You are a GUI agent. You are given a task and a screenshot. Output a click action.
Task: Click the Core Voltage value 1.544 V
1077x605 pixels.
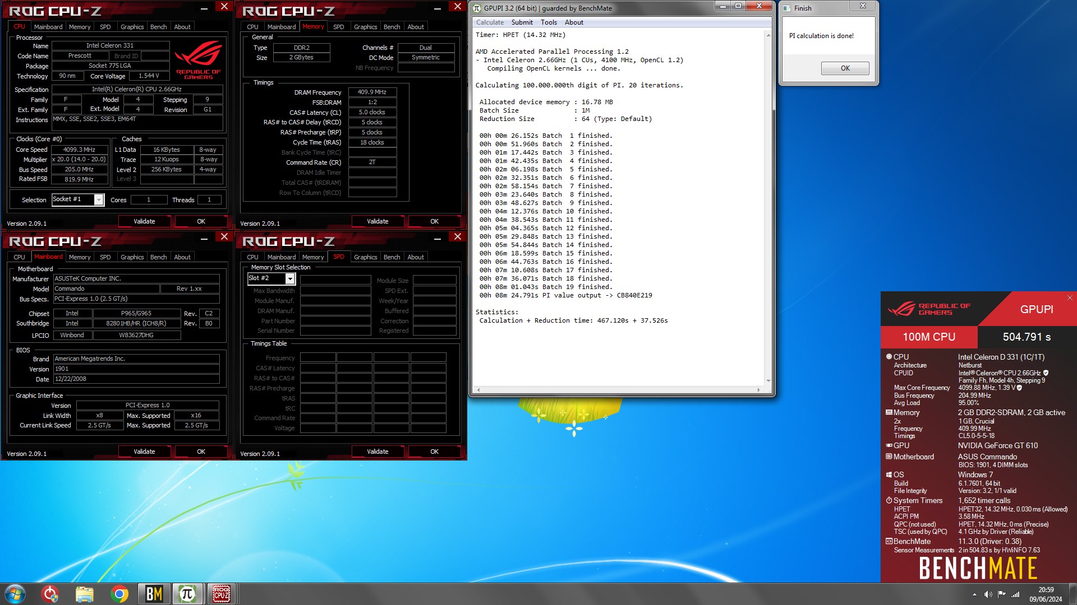coord(149,76)
